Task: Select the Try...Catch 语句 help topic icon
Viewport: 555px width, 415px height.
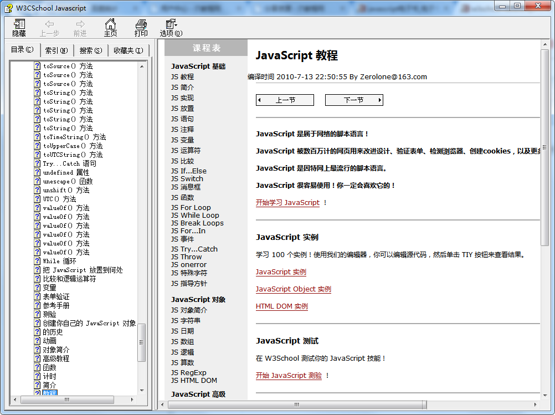Action: (x=37, y=163)
